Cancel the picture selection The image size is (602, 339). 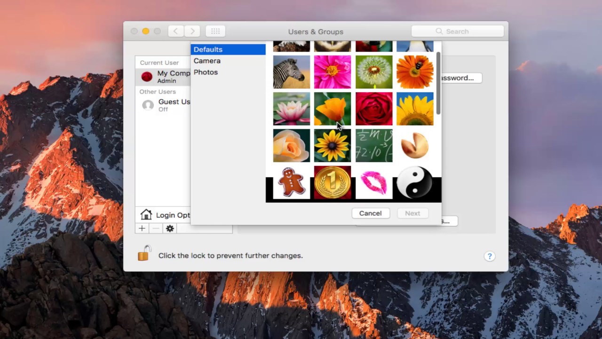[x=370, y=213]
